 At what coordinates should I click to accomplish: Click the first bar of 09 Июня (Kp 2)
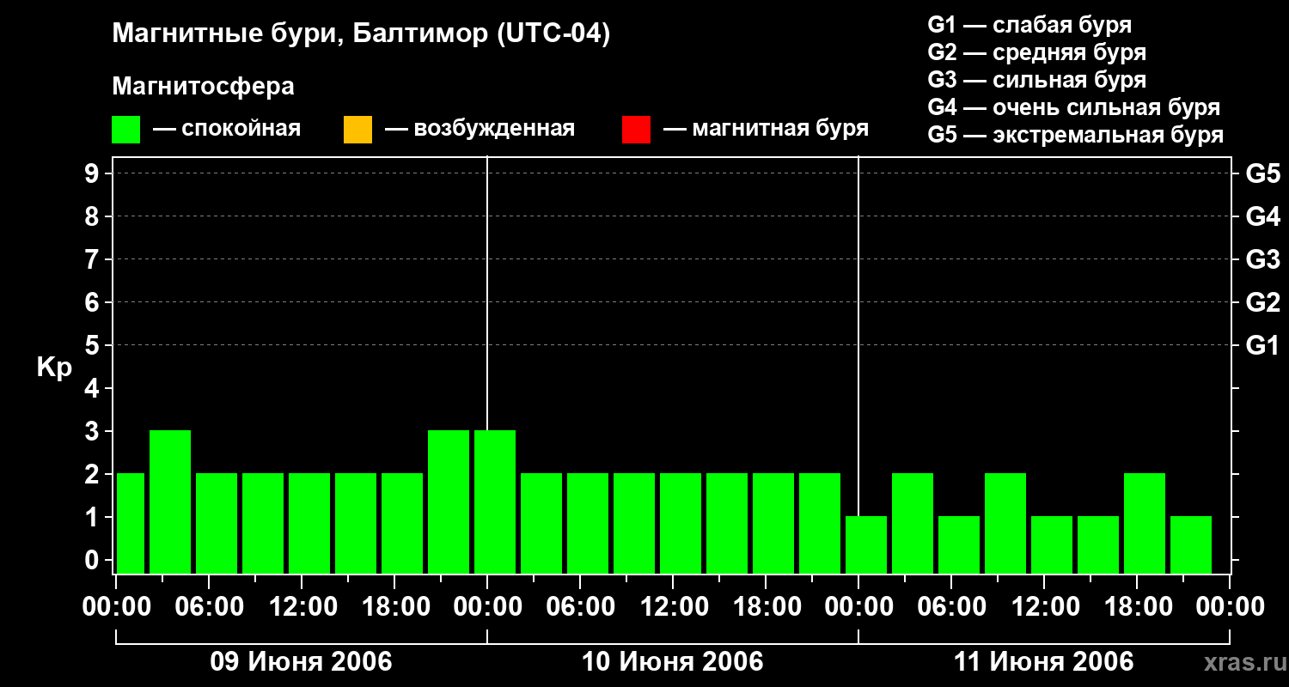point(131,523)
